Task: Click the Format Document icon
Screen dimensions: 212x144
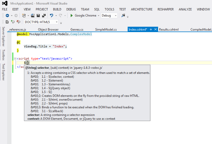Action: (7, 22)
